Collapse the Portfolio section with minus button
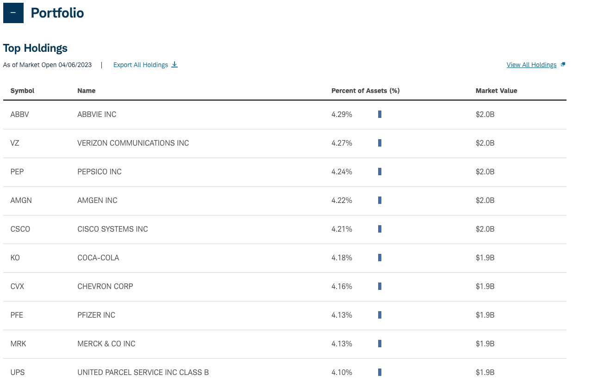The width and height of the screenshot is (598, 381). [13, 13]
